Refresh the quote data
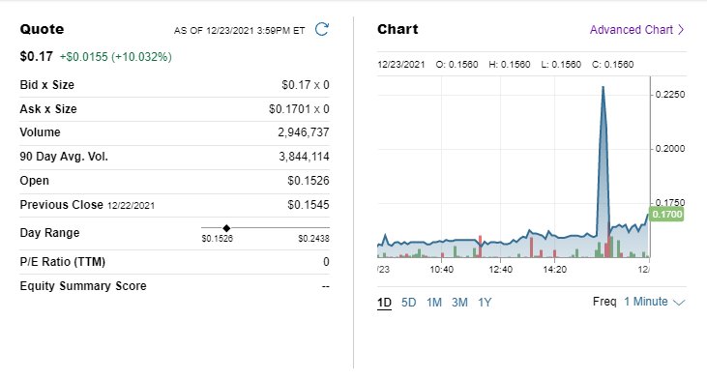The width and height of the screenshot is (707, 379). [322, 29]
